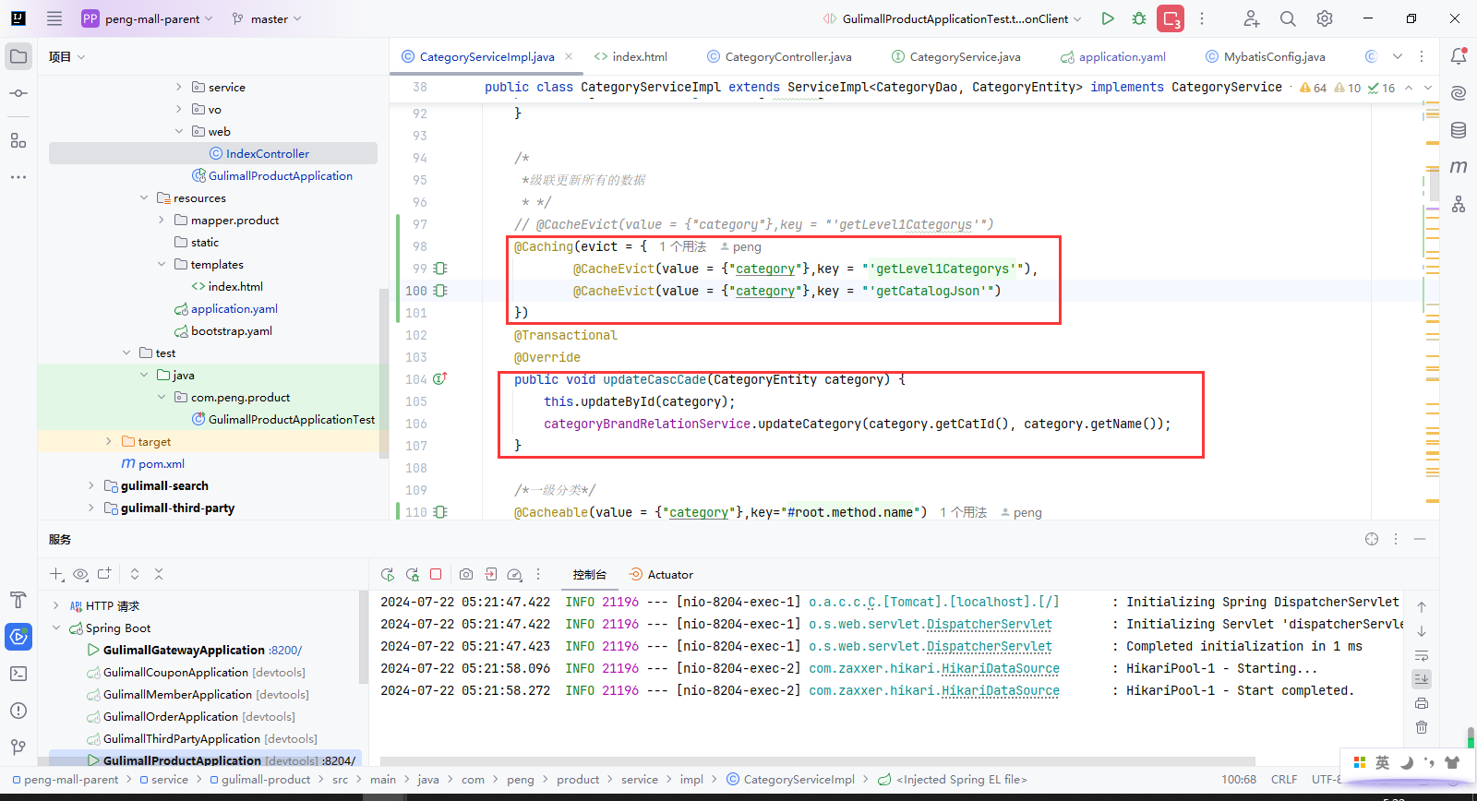
Task: Switch to the CategoryService.java tab
Action: (x=955, y=56)
